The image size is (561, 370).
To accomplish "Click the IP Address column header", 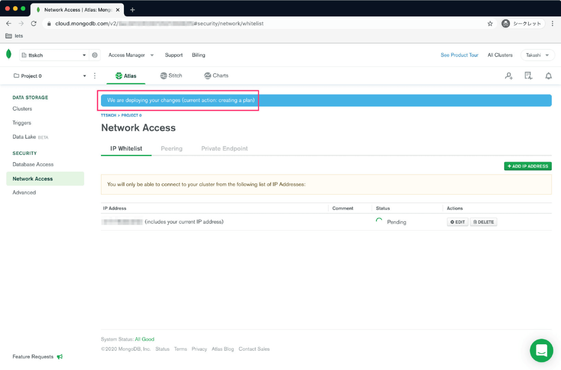I will pos(115,208).
